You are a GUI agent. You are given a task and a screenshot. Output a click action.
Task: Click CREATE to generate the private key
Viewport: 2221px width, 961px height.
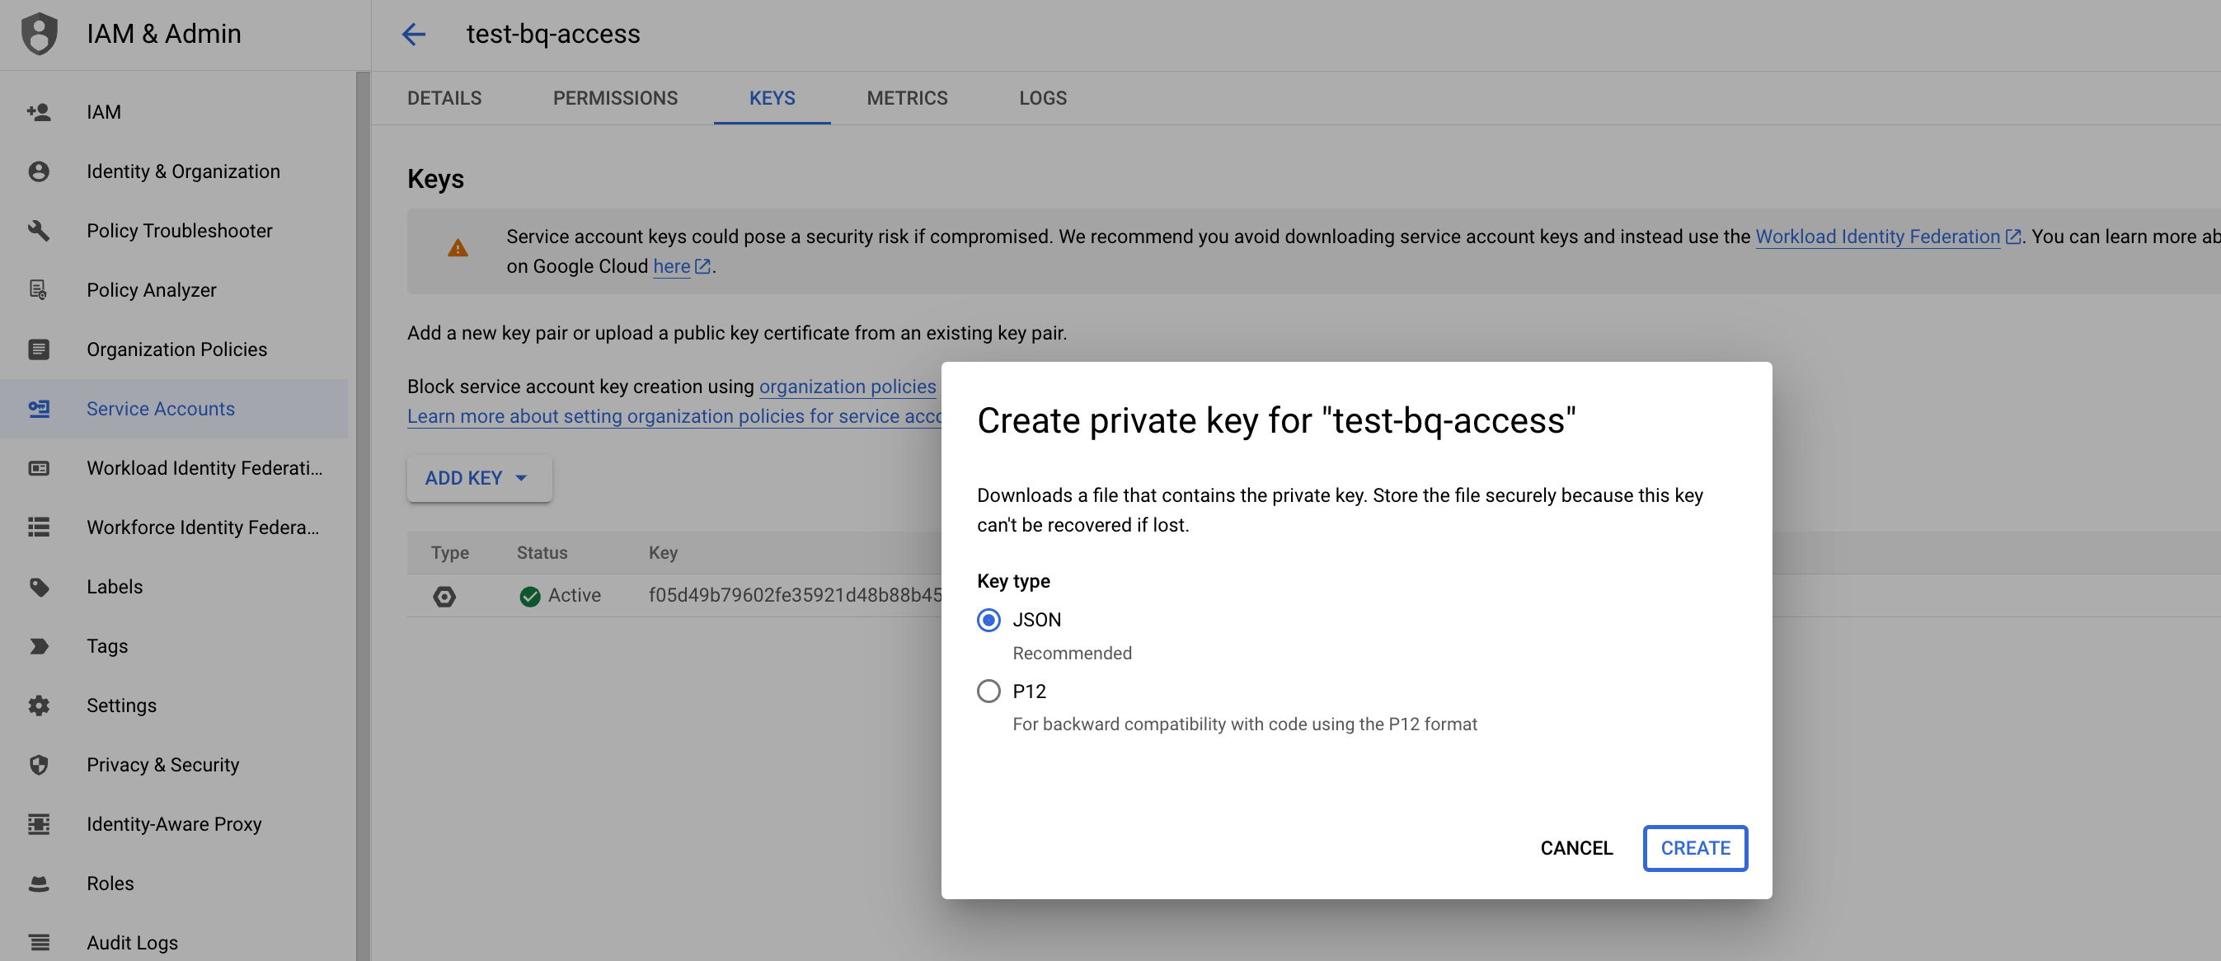point(1694,848)
